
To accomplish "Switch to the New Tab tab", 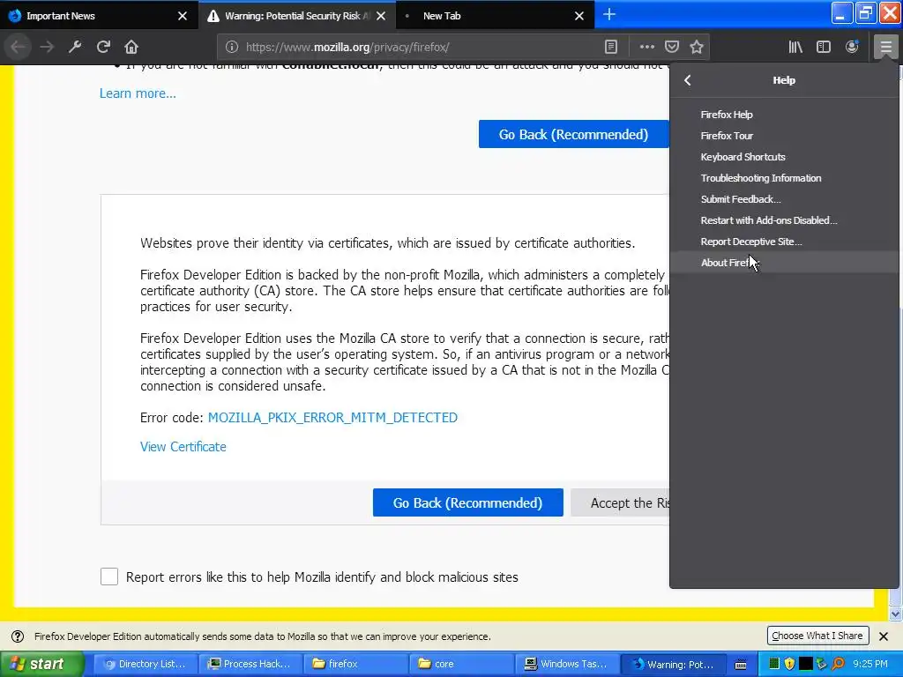I will (496, 16).
